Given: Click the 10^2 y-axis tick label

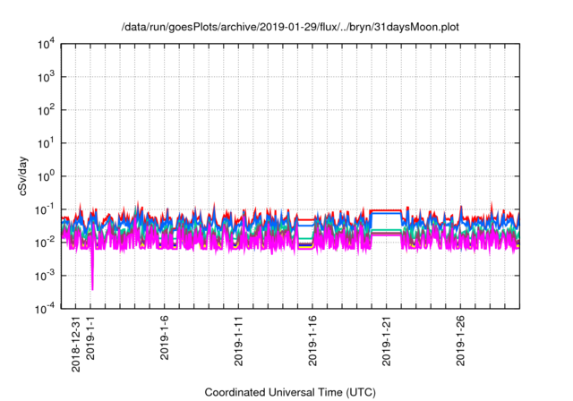Looking at the screenshot, I should [x=46, y=110].
